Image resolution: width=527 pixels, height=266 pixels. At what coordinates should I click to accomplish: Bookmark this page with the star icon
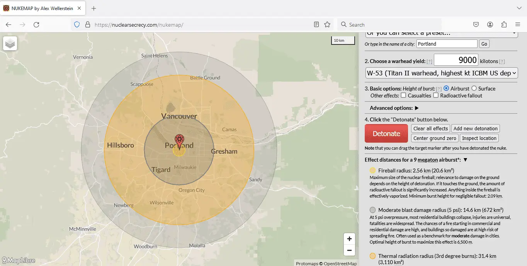tap(327, 24)
